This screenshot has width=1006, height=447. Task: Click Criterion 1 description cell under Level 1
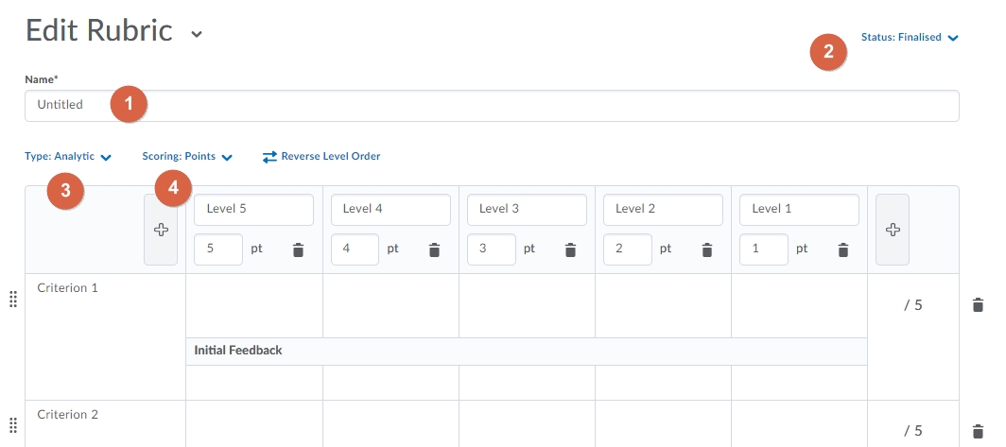pos(800,306)
